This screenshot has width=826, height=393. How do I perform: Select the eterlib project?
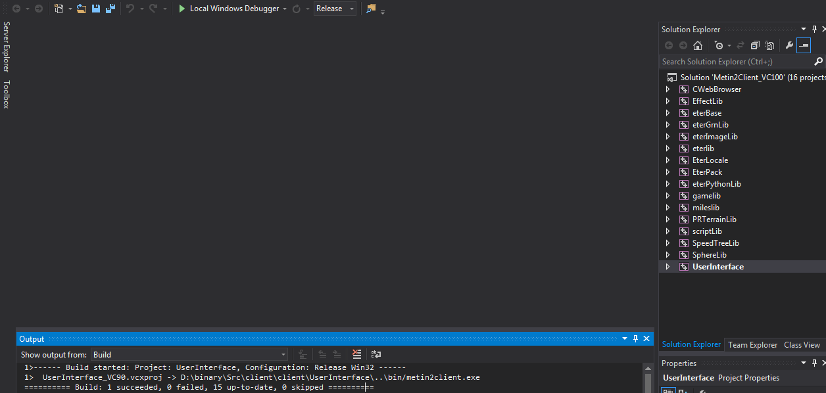pos(703,149)
